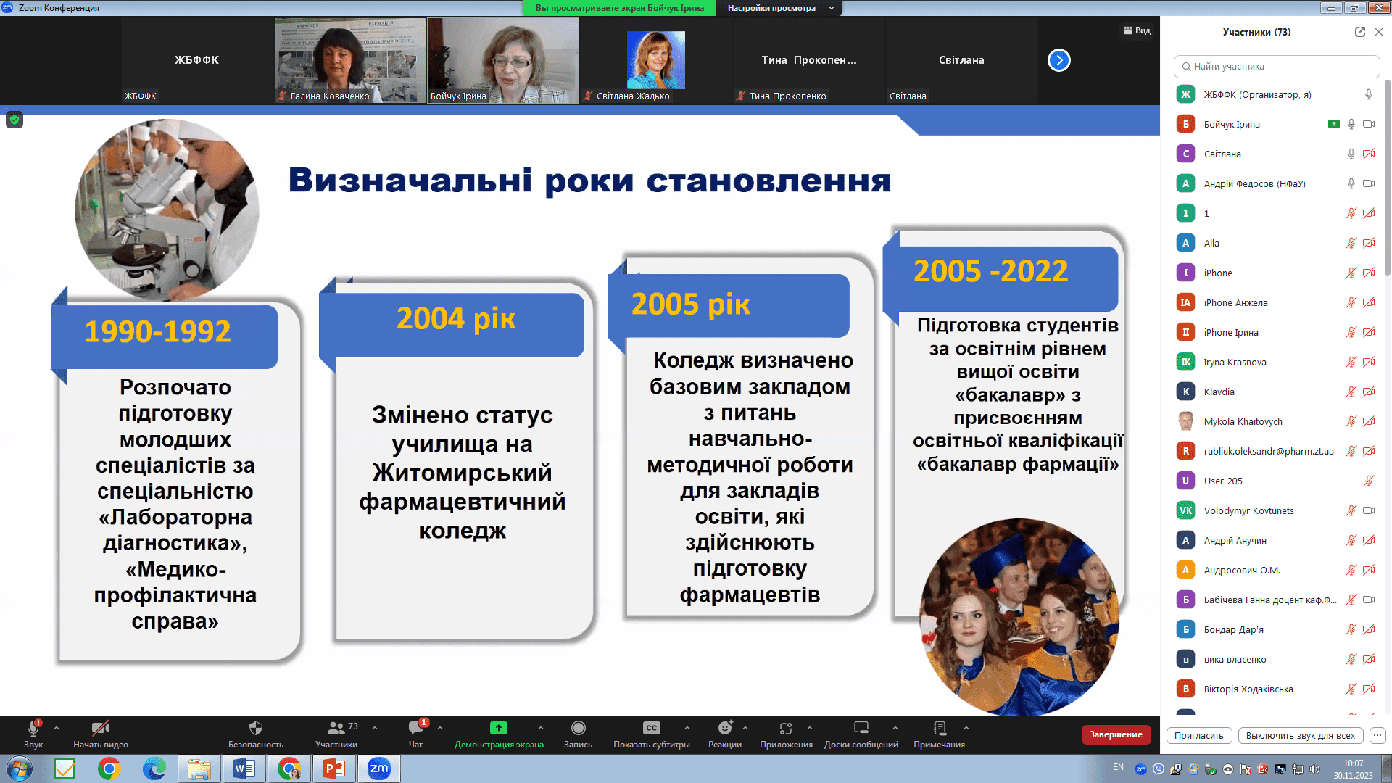Screen dimensions: 1392x783
Task: Select Світлана Жадько video thumbnail
Action: [x=655, y=60]
